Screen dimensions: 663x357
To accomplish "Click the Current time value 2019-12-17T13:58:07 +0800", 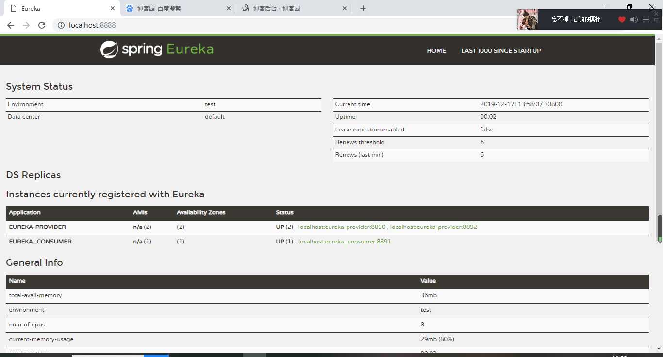I will (x=521, y=104).
